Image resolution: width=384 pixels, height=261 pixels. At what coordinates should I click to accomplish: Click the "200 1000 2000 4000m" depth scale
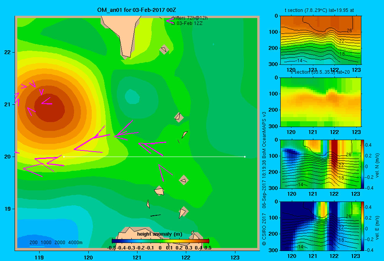pyautogui.click(x=56, y=243)
